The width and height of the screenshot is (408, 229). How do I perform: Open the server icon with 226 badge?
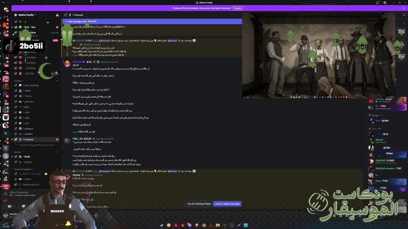[x=6, y=32]
